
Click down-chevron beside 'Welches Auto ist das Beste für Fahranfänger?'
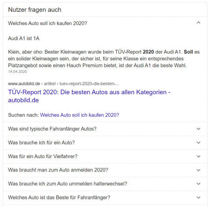click(x=198, y=198)
